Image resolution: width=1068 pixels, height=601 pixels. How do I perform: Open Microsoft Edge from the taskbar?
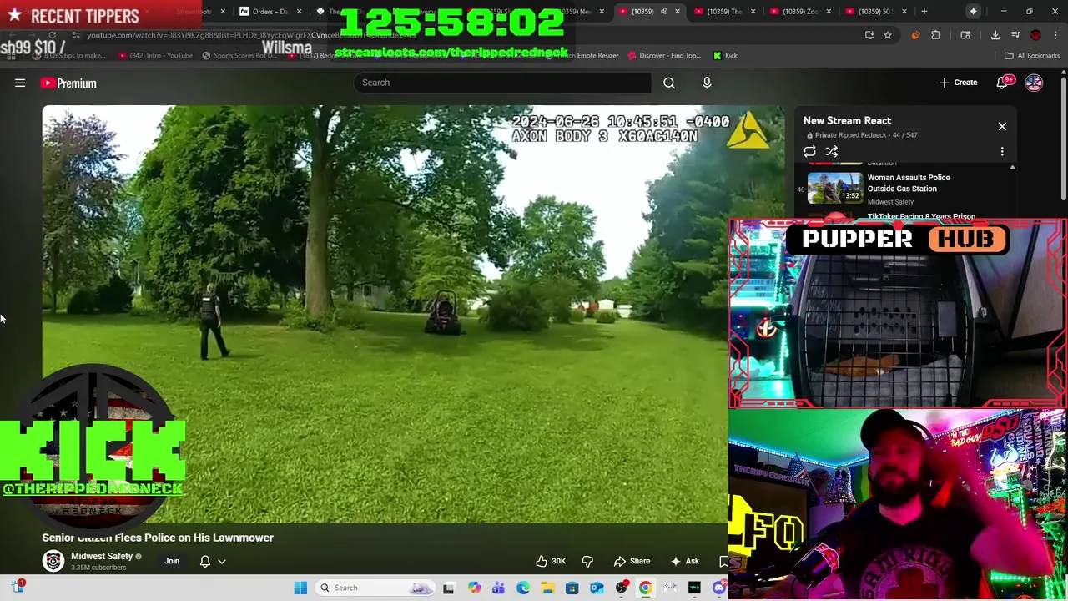[522, 588]
